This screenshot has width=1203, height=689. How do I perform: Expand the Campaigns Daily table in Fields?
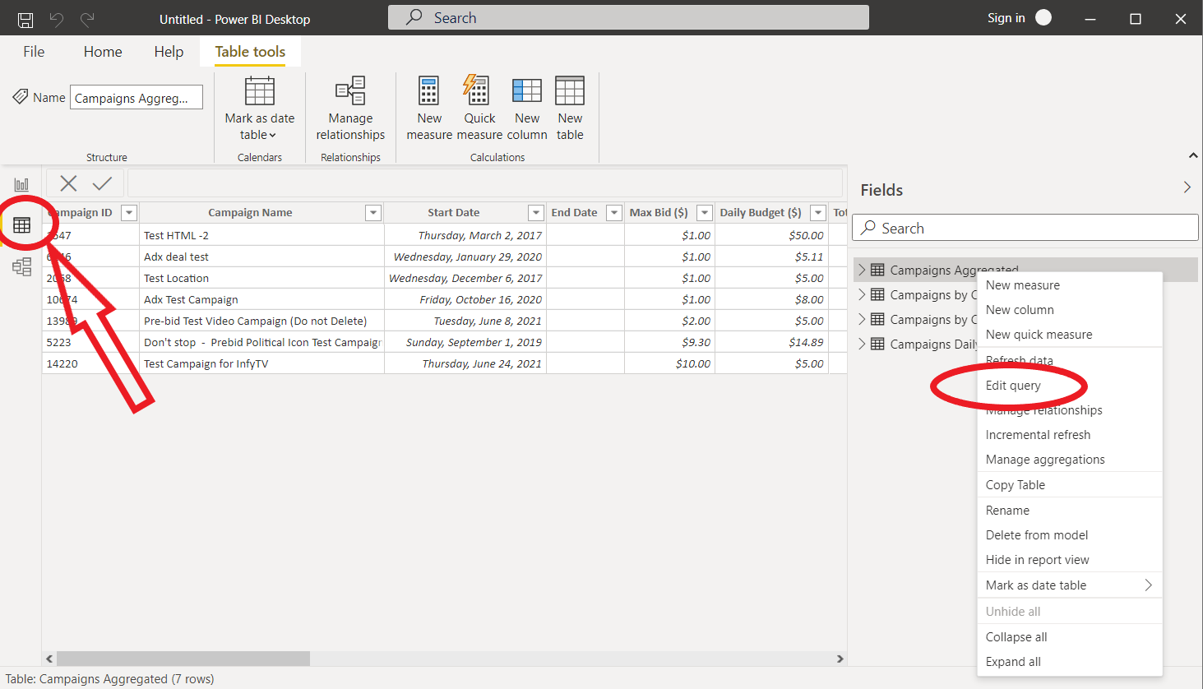862,344
